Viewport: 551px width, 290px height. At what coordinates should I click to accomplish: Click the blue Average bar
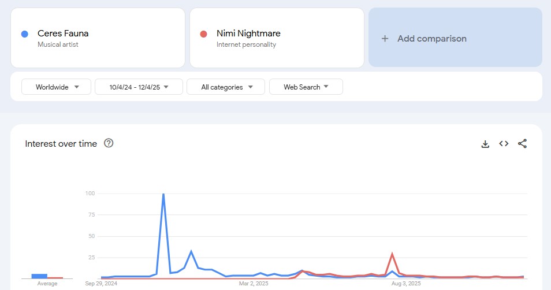(39, 276)
